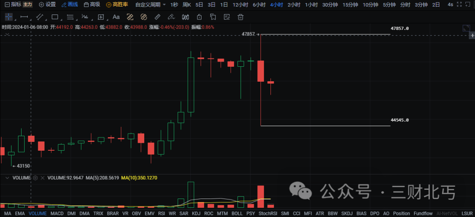The width and height of the screenshot is (475, 217).
Task: Select the crosshair cursor tool
Action: pos(9,17)
